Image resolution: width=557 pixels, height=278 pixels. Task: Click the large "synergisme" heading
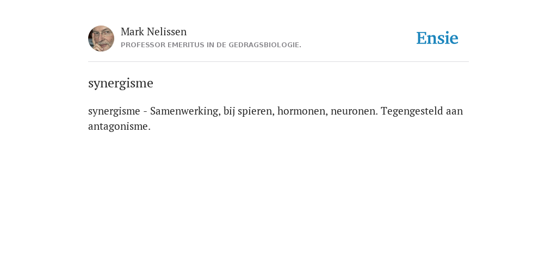[121, 83]
